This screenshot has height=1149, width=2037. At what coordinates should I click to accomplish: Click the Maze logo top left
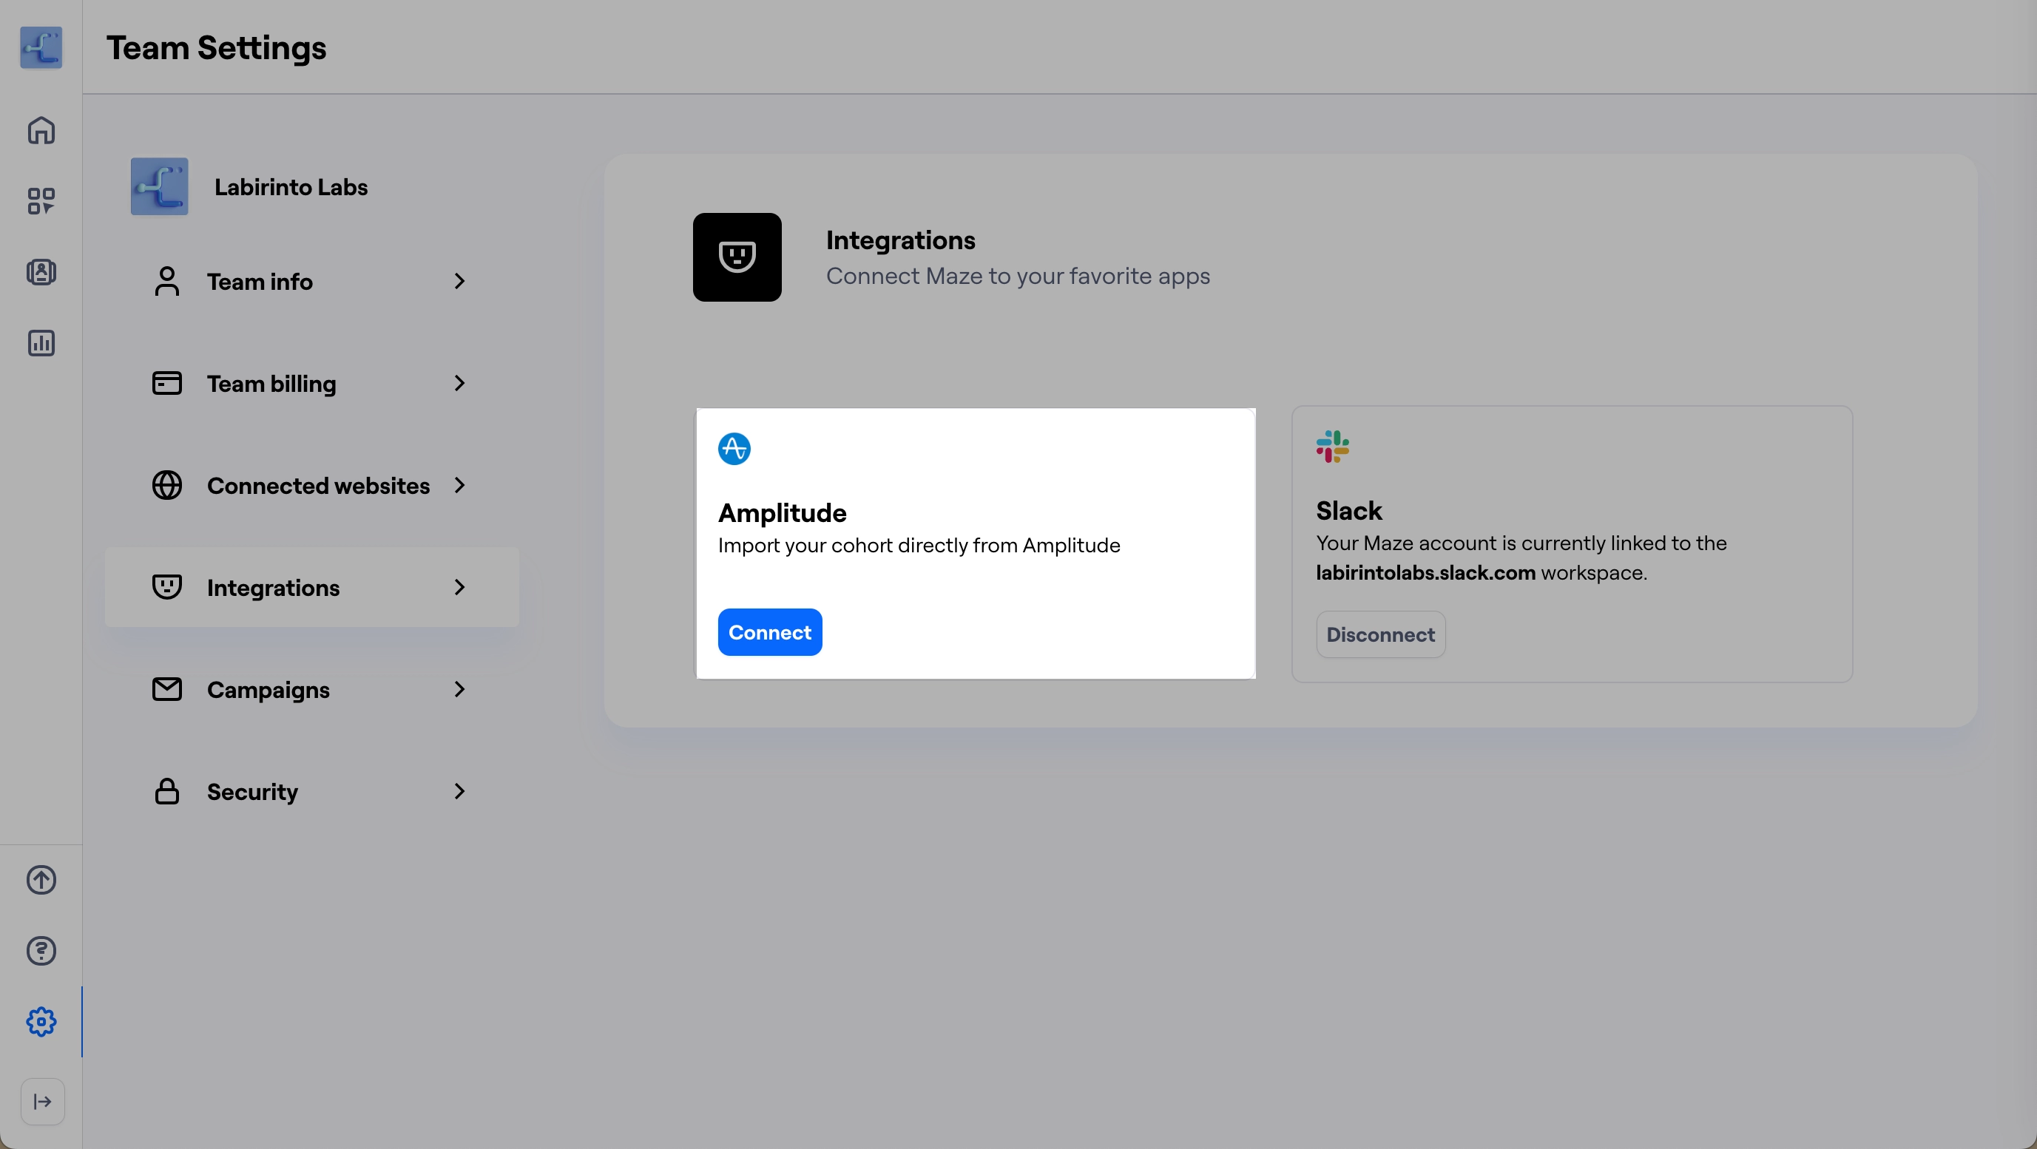pyautogui.click(x=41, y=47)
